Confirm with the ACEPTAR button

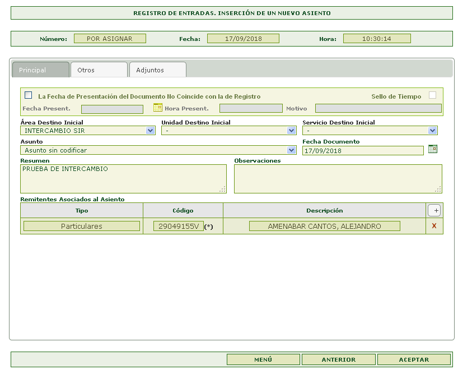(x=414, y=359)
